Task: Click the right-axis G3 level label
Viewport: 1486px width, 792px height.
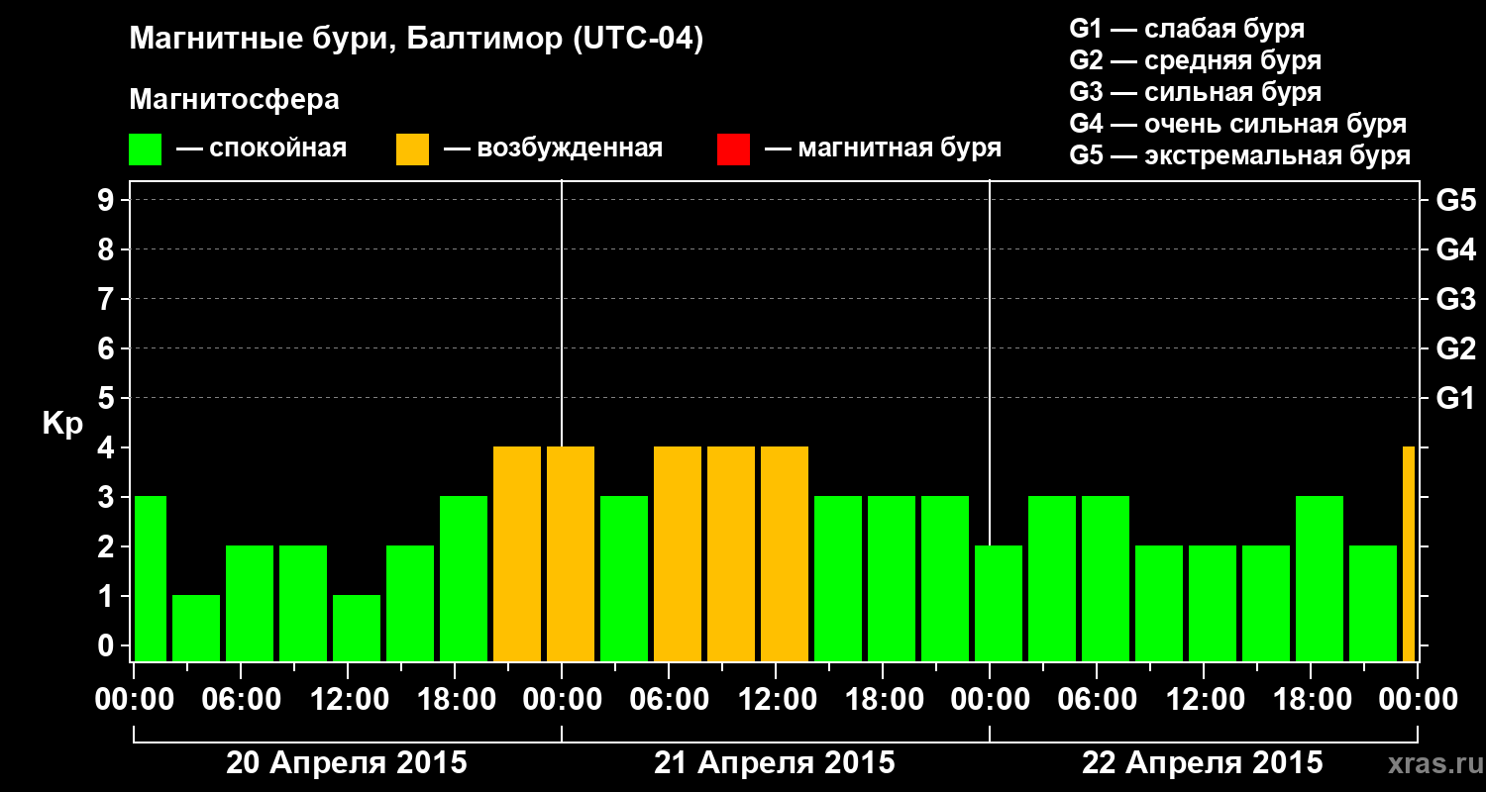Action: pos(1455,299)
